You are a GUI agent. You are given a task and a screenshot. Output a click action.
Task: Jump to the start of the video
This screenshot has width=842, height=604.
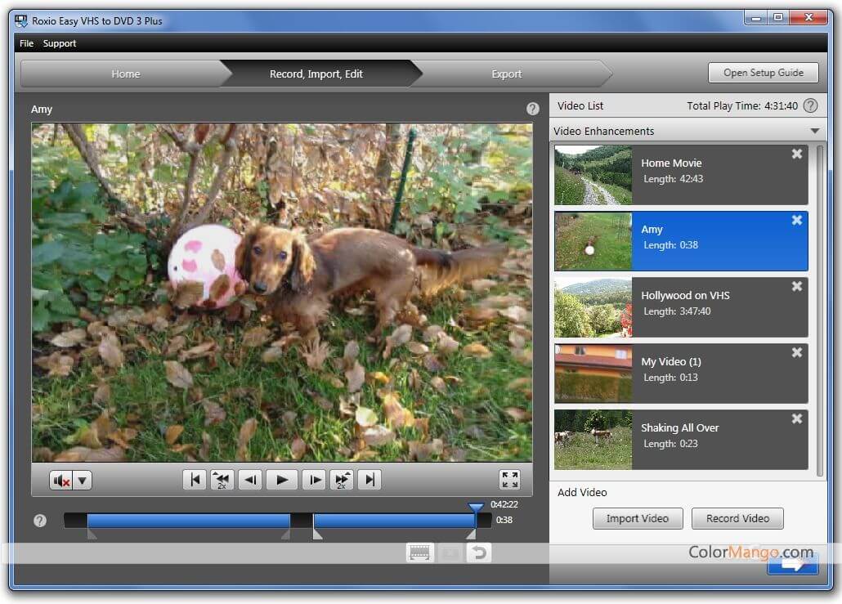195,480
